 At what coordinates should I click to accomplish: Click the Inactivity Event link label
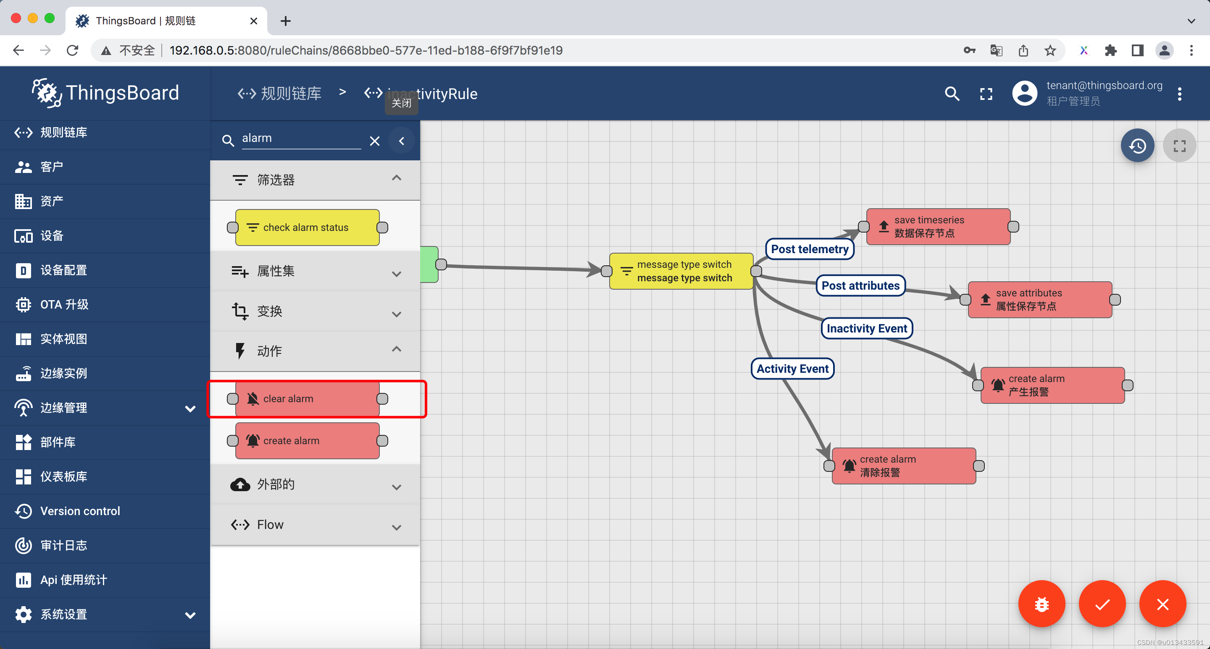pos(867,329)
